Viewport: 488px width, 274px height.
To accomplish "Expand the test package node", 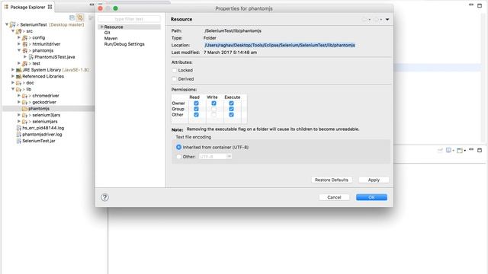I will coord(19,63).
